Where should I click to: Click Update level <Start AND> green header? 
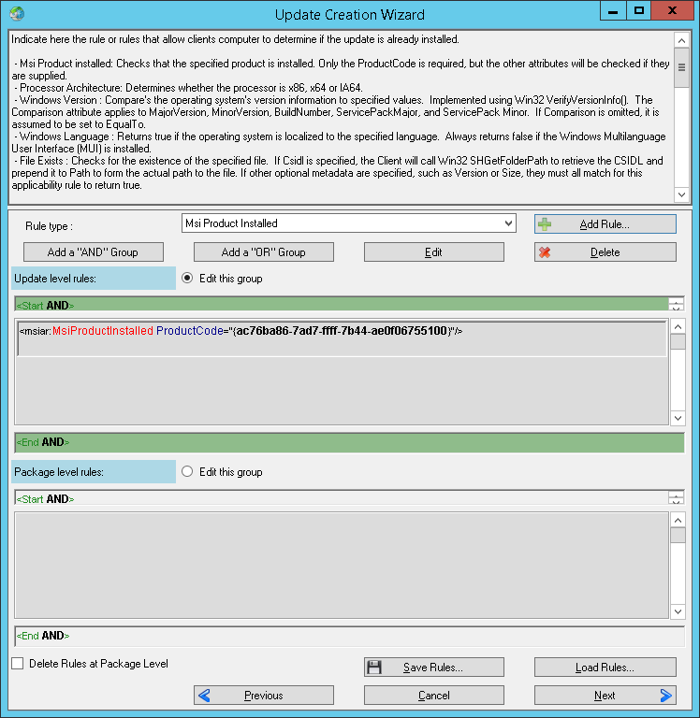pyautogui.click(x=342, y=305)
